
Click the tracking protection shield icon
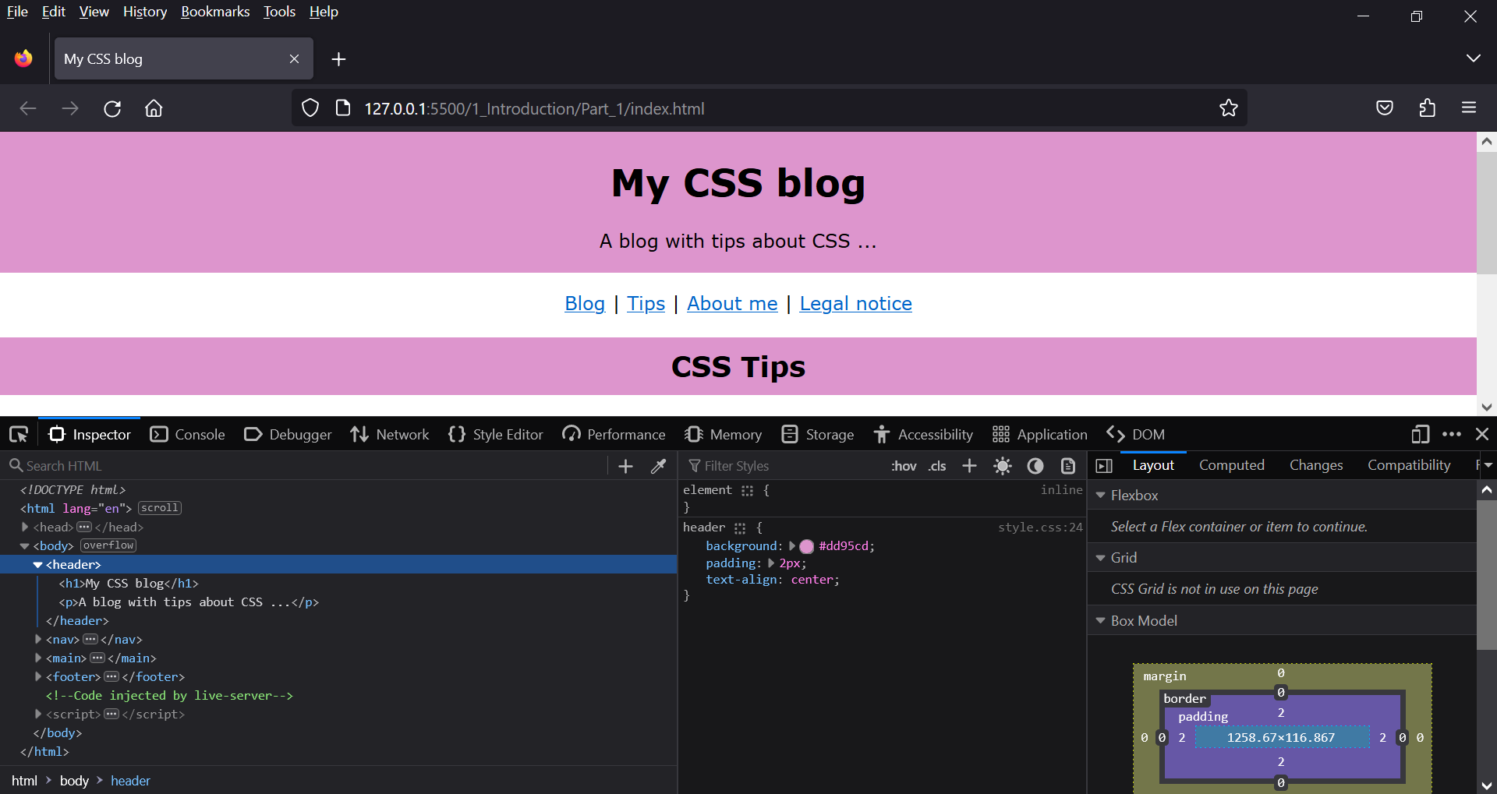(x=310, y=108)
